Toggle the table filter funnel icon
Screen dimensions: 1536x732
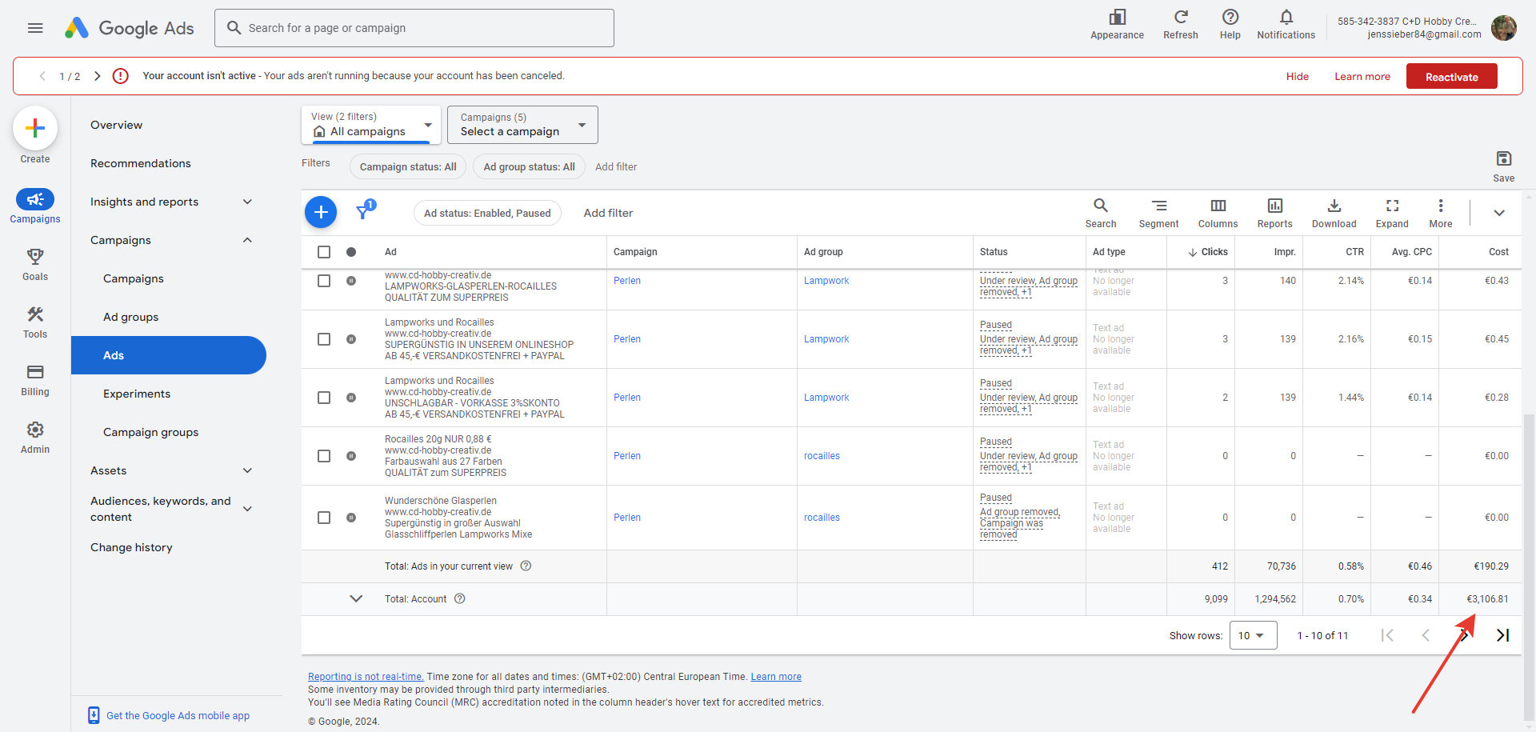pos(365,210)
